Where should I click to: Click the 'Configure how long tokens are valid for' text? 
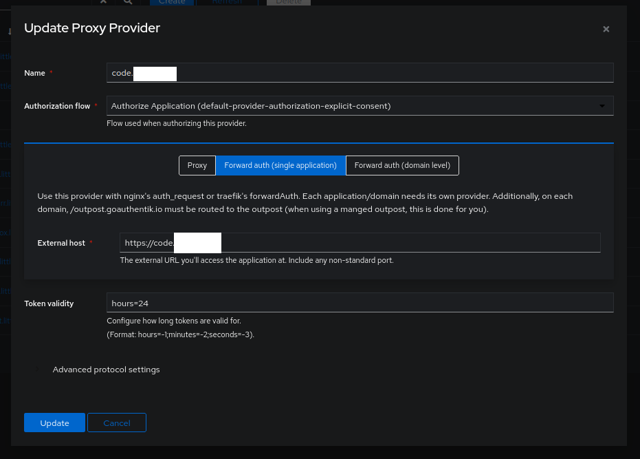tap(174, 321)
